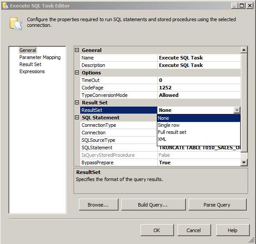The width and height of the screenshot is (256, 244).
Task: Collapse the Result Set section
Action: click(77, 103)
